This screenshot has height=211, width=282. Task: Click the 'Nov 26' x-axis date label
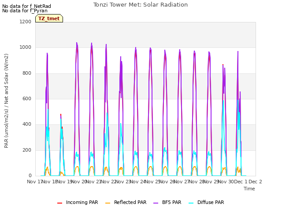coord(167,182)
